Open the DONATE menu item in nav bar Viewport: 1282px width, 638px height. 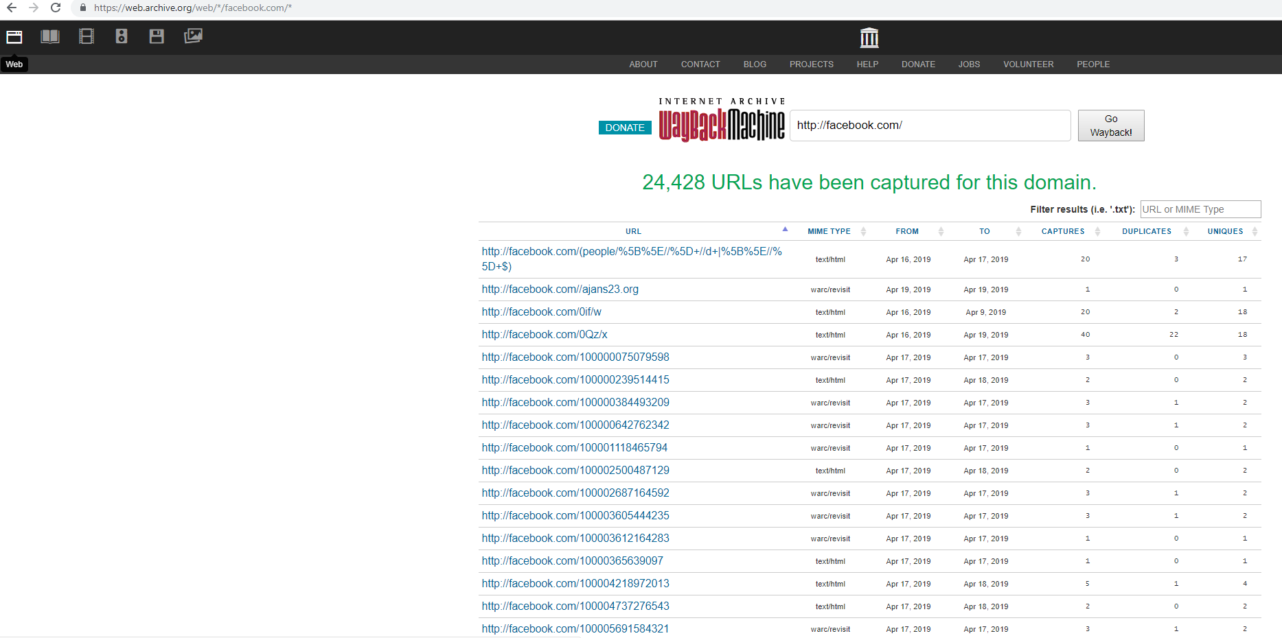(x=918, y=64)
